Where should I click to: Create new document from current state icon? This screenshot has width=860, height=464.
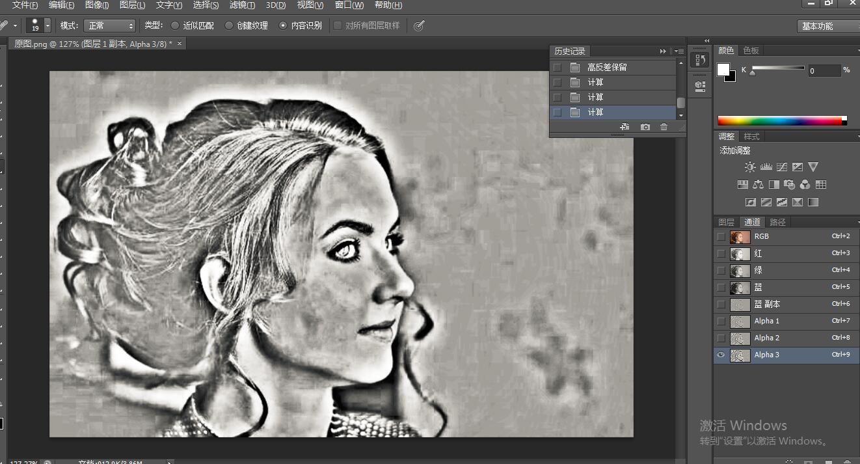click(625, 127)
